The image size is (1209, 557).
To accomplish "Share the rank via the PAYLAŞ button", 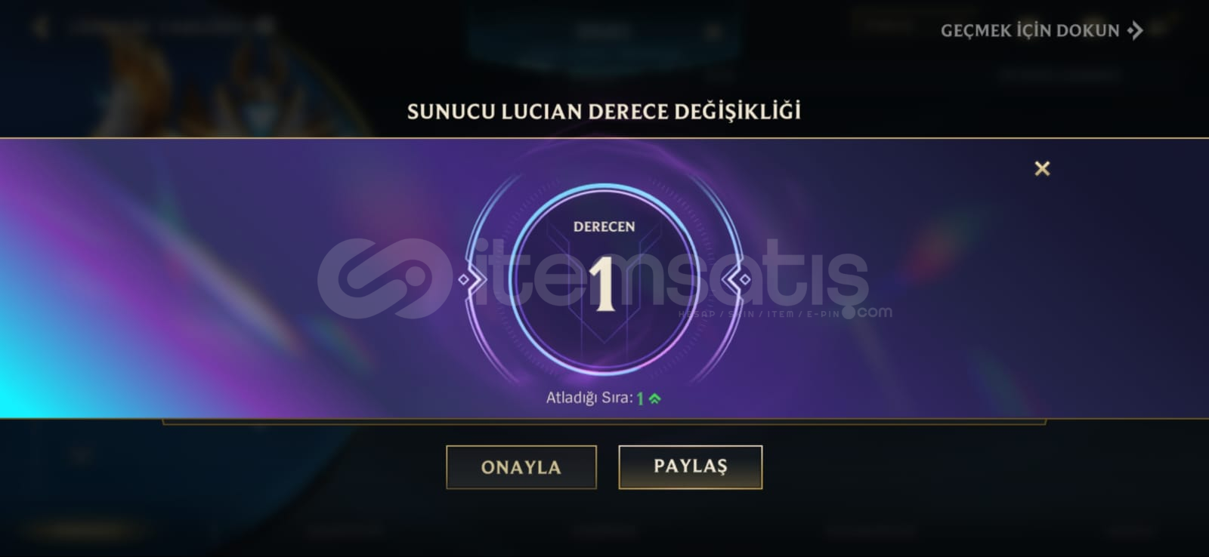I will tap(691, 466).
